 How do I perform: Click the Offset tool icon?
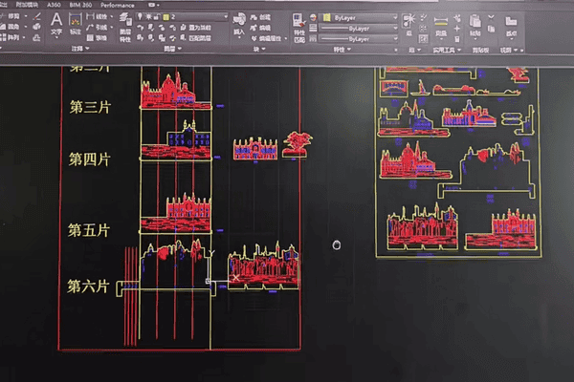[x=37, y=37]
